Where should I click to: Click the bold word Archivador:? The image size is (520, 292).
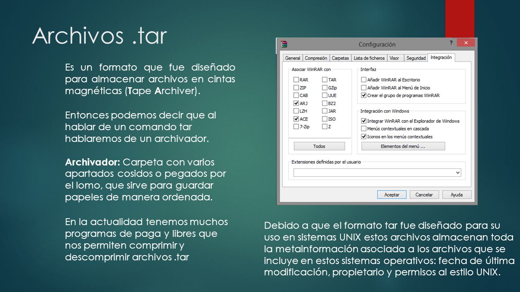click(x=93, y=162)
